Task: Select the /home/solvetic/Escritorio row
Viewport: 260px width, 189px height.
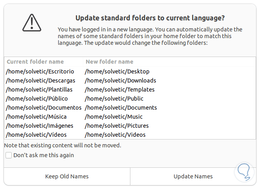Action: (40, 72)
